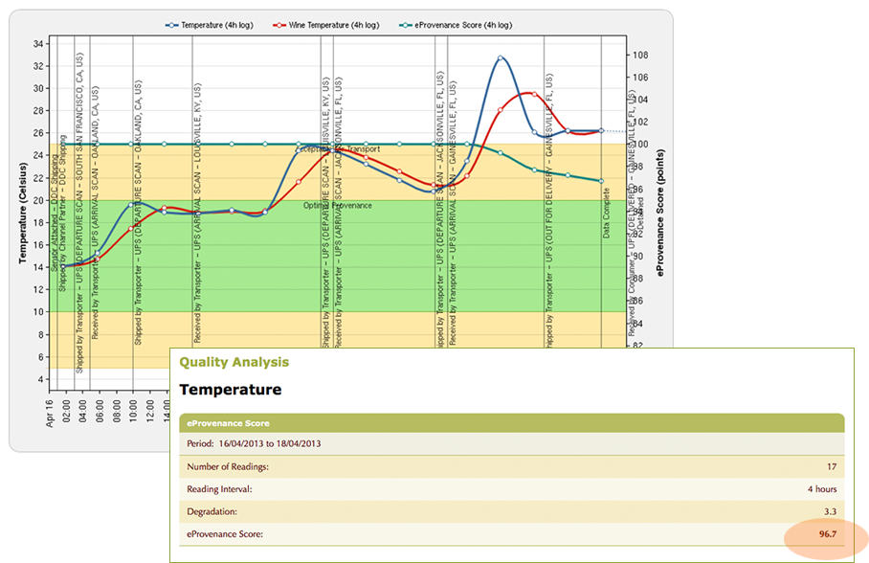Click the 06:00 time axis label

[x=100, y=412]
